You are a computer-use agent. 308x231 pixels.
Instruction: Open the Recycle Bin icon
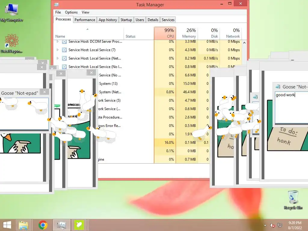pos(293,200)
